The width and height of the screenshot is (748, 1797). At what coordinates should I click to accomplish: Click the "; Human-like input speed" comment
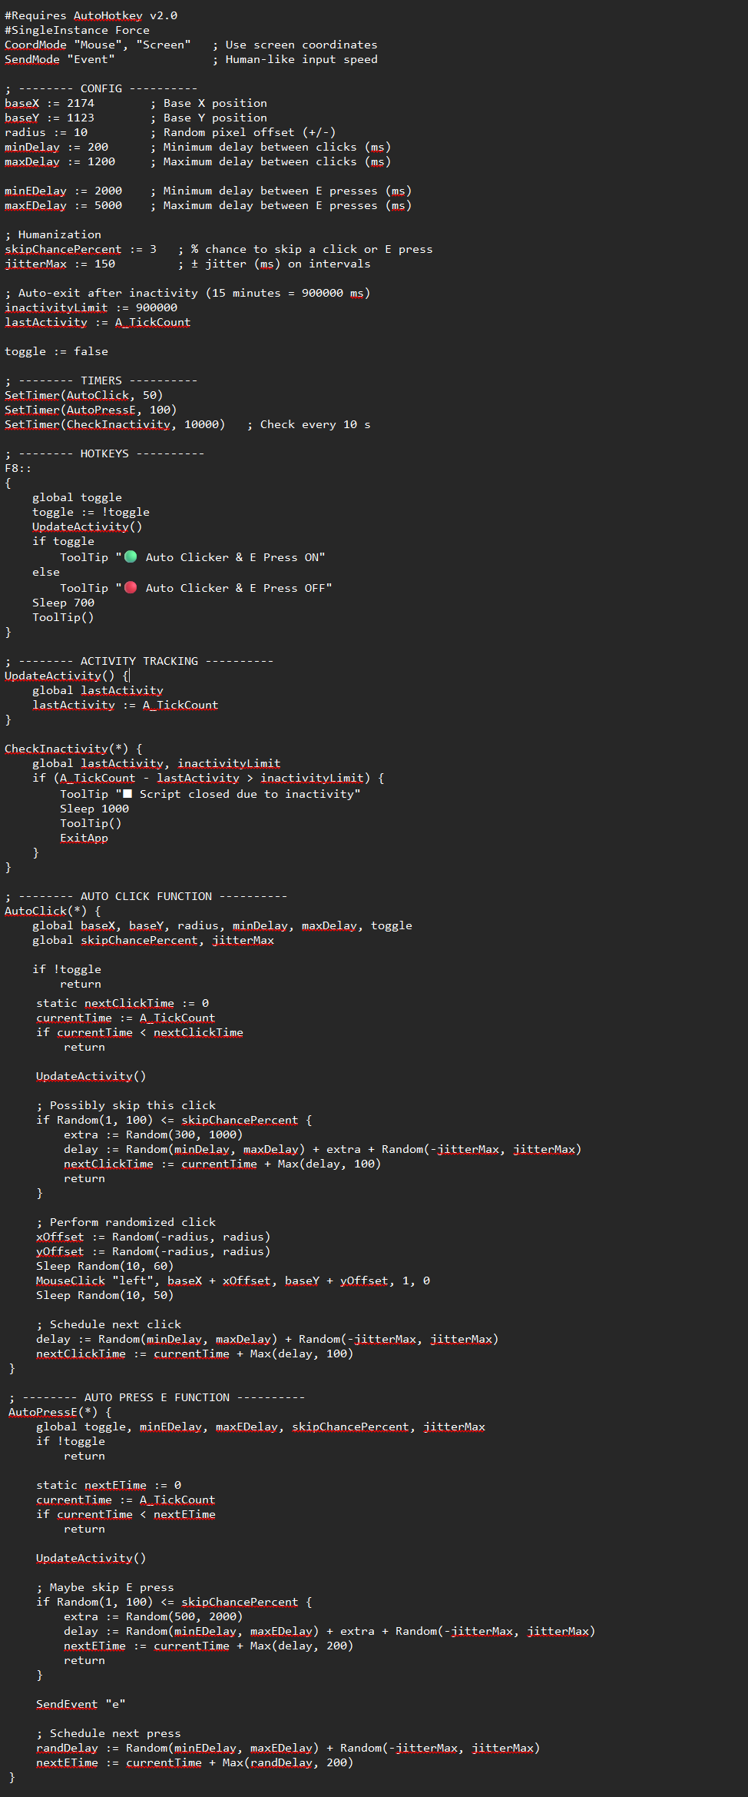click(x=295, y=59)
